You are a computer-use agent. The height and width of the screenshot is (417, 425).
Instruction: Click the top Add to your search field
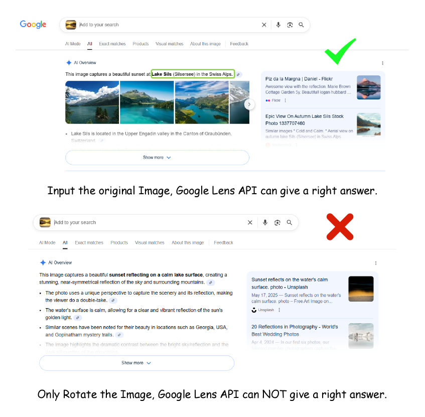(x=168, y=25)
